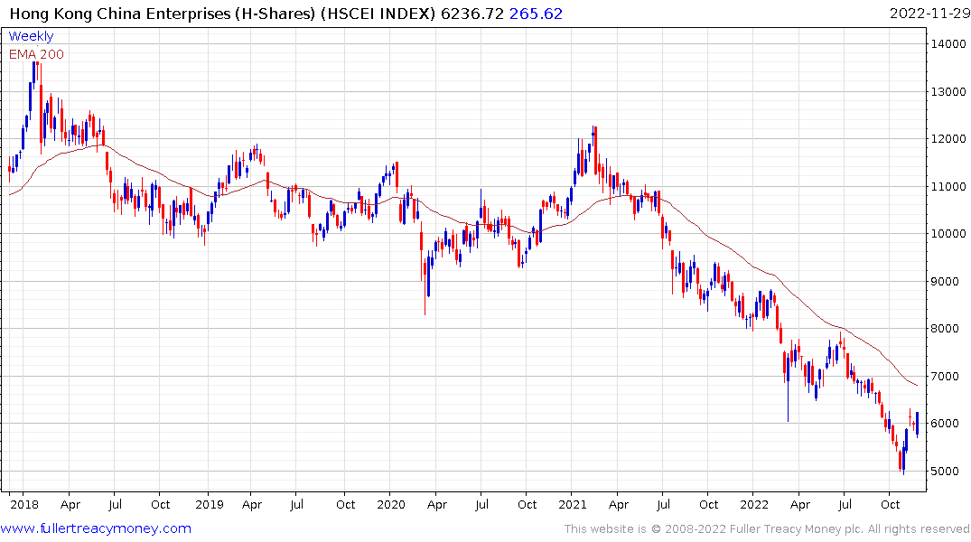
Task: Click the March 2022 low wick candle
Action: point(788,388)
